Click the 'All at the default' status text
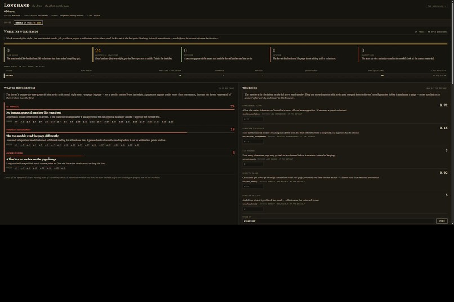The width and height of the screenshot is (454, 302). click(x=437, y=88)
